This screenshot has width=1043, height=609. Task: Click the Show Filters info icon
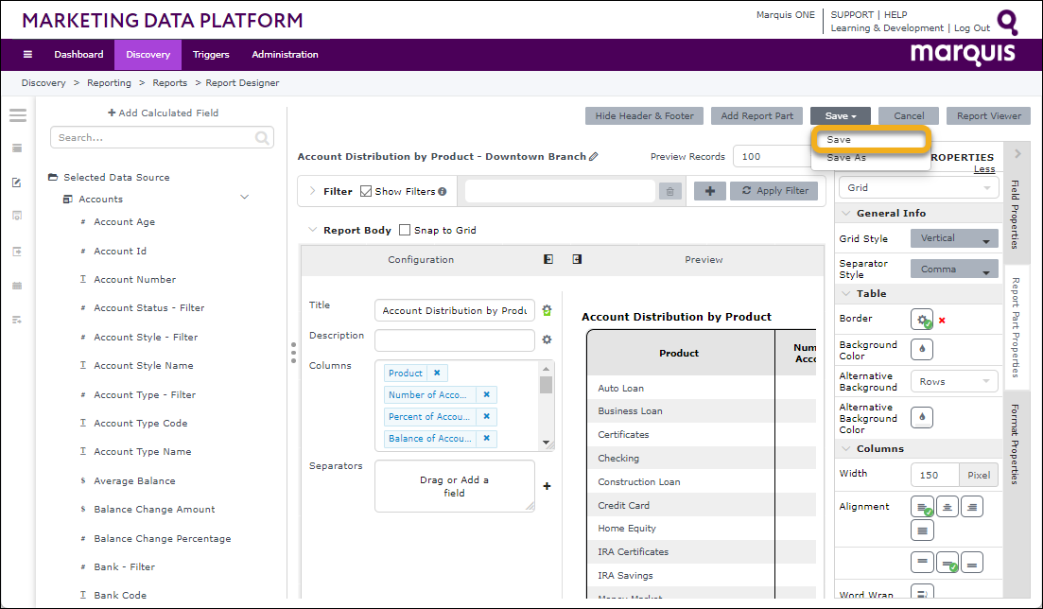[x=443, y=192]
